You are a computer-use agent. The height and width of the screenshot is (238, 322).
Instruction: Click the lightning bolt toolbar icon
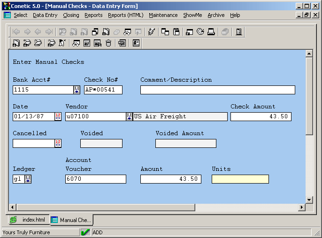pyautogui.click(x=151, y=32)
